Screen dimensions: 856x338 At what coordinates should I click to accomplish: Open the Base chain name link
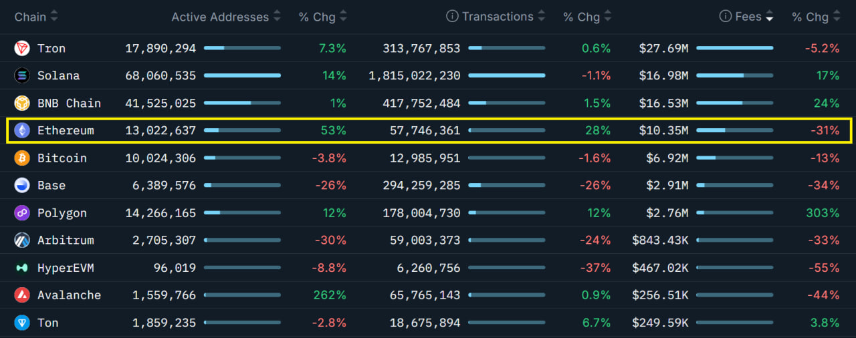(51, 185)
